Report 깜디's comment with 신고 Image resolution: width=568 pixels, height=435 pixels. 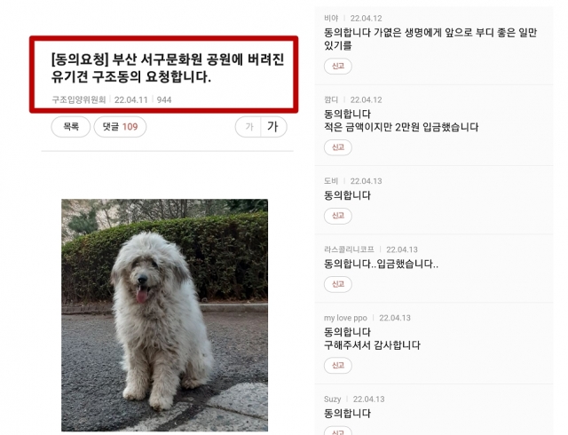(337, 147)
